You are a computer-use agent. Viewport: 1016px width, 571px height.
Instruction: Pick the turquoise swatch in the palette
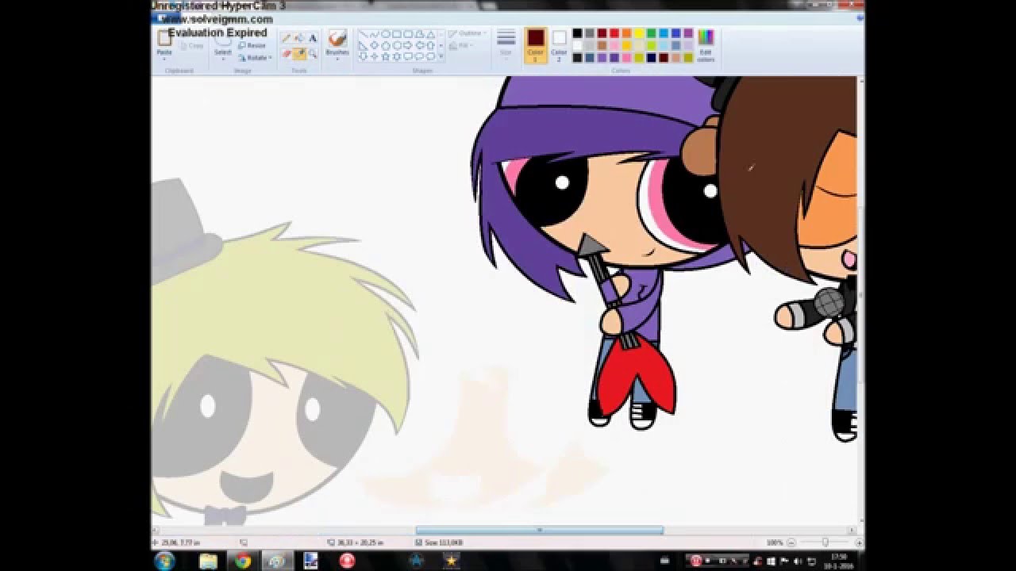tap(664, 33)
